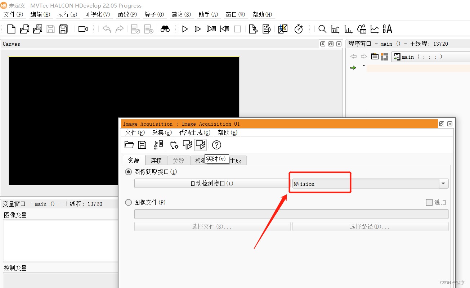Select the 图像获取接口 radio button

pyautogui.click(x=129, y=172)
